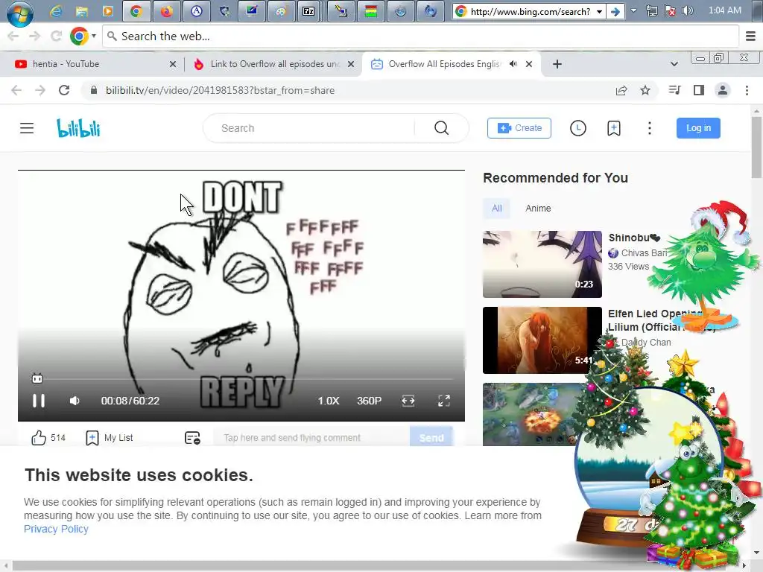This screenshot has width=763, height=572.
Task: Open the bilibili header more options dots
Action: [x=649, y=128]
